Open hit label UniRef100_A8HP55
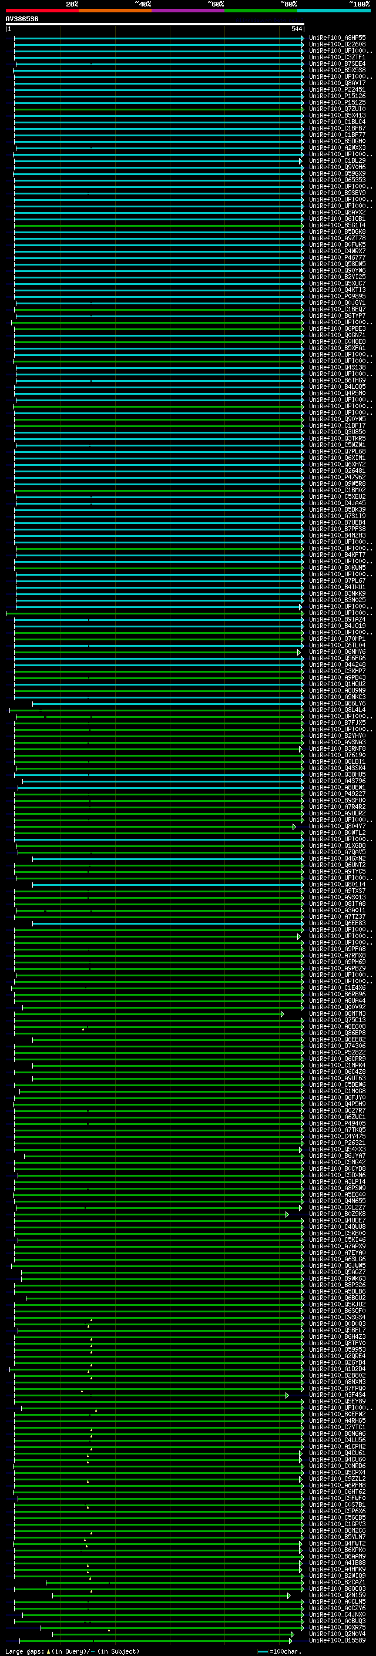The height and width of the screenshot is (1656, 376). (337, 38)
